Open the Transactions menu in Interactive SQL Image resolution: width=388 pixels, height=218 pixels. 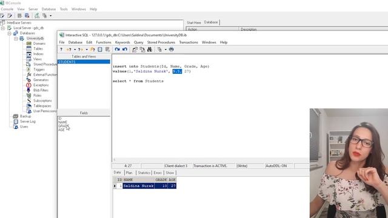coord(189,42)
